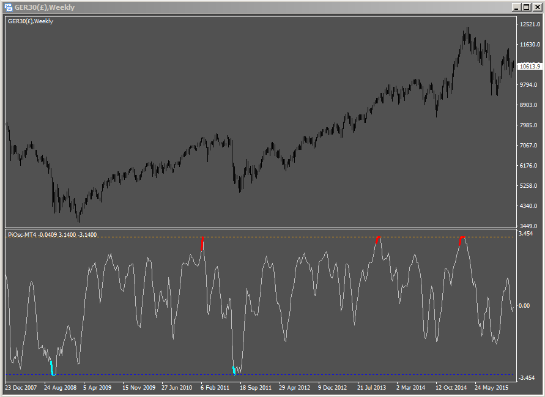Click the separator between price chart and oscillator panes
The width and height of the screenshot is (545, 397).
[275, 226]
